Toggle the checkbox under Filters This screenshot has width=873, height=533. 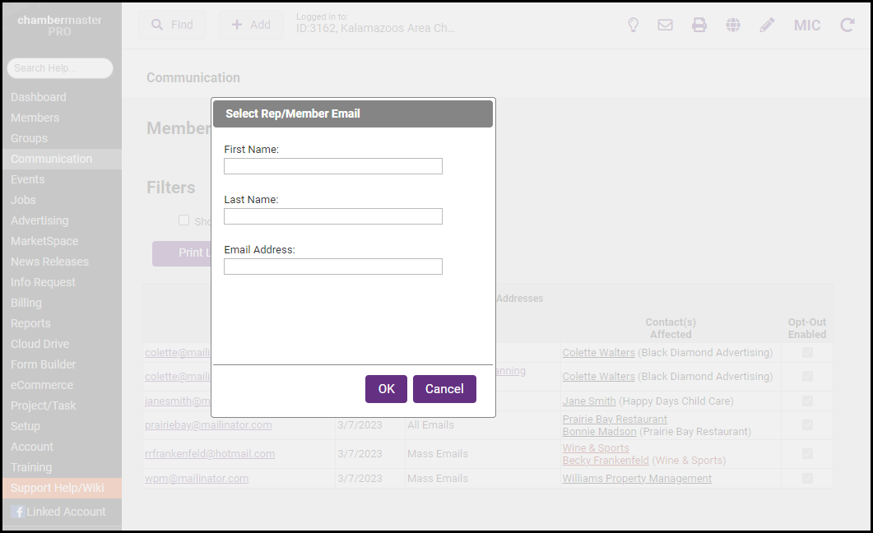pos(184,220)
